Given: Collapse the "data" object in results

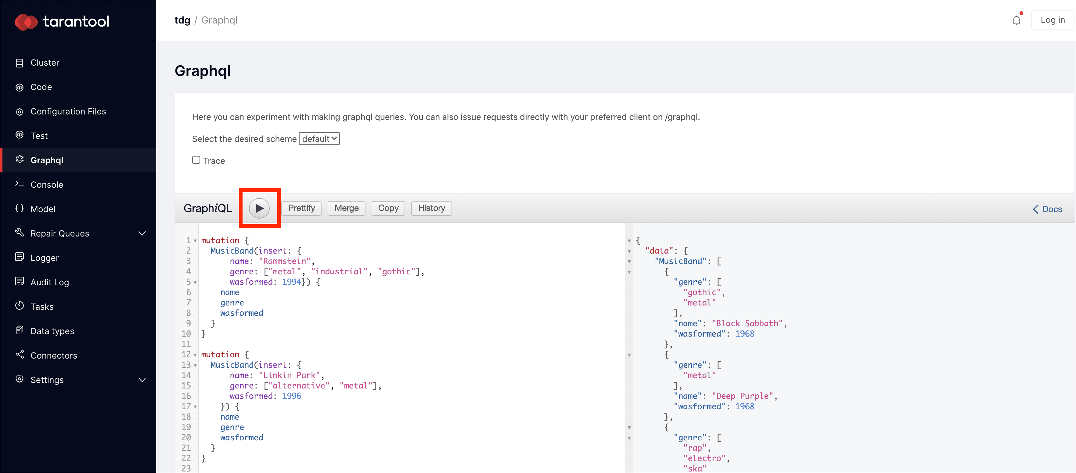Looking at the screenshot, I should click(629, 251).
